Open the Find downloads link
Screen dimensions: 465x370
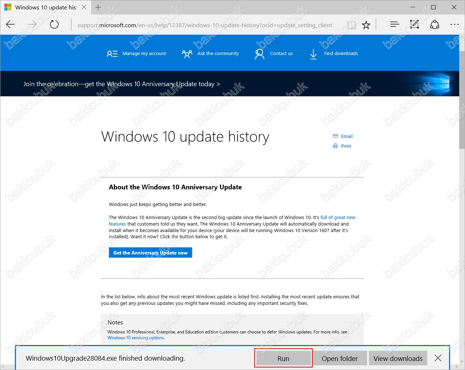(x=341, y=54)
